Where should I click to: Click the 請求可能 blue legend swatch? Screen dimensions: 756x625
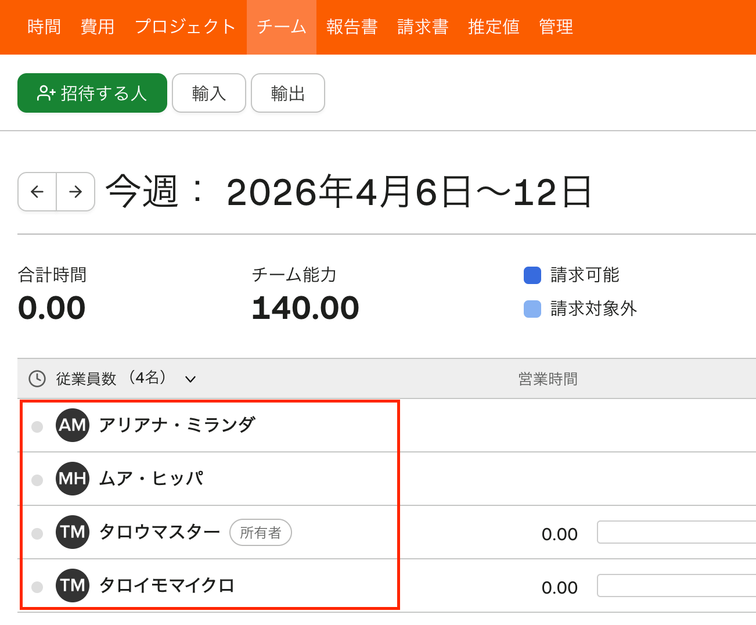[x=532, y=275]
